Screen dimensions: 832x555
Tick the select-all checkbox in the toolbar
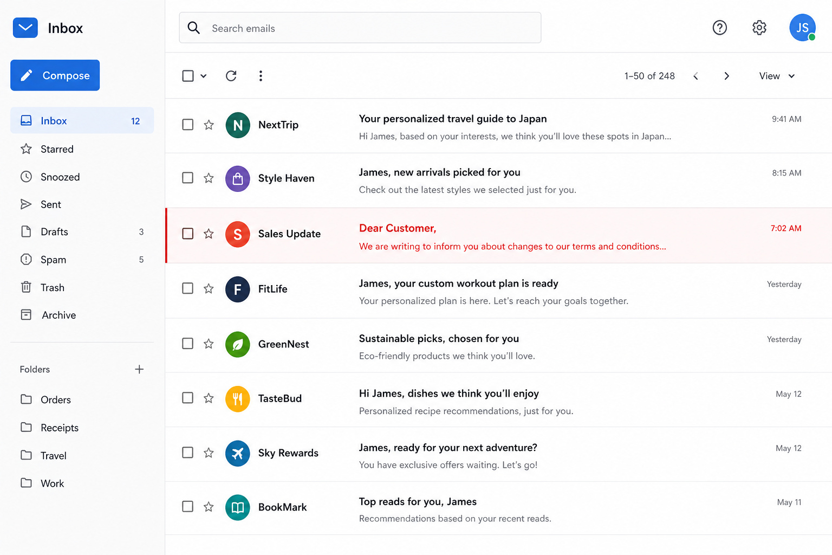point(188,76)
